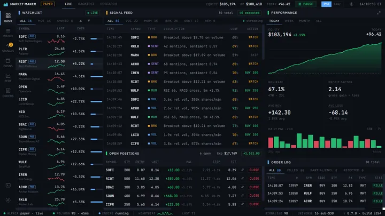385x216 pixels.
Task: Switch to Easy mode
Action: click(x=337, y=4)
